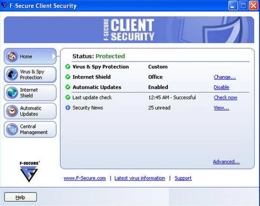
Task: Click the Automatic Updates clock icon
Action: coord(12,111)
